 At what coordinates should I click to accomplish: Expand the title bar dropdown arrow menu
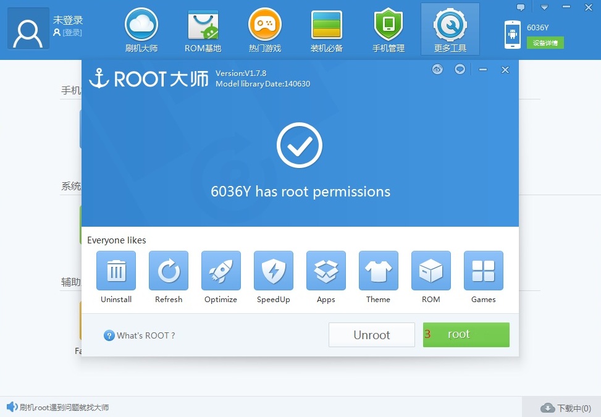(x=544, y=7)
